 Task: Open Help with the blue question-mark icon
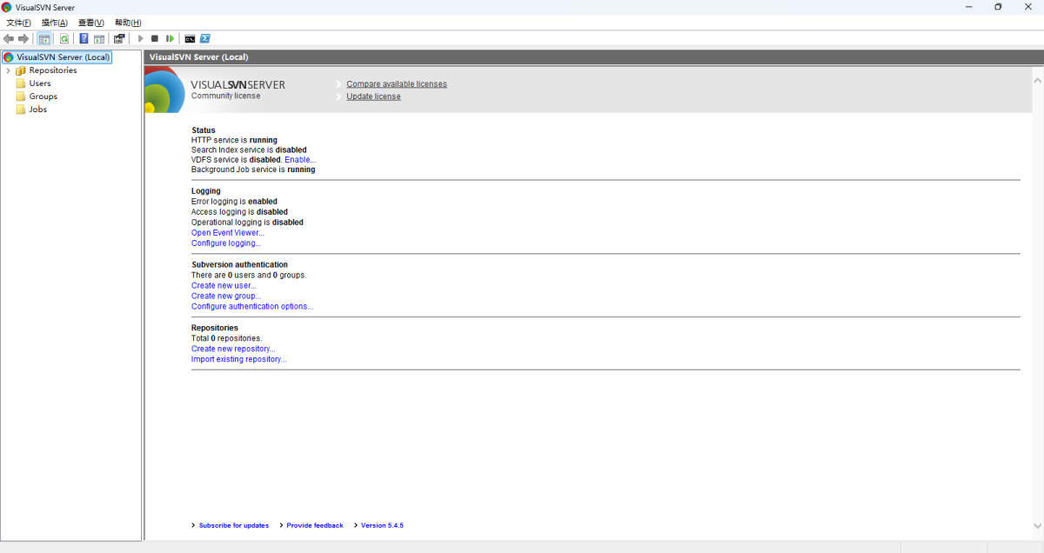click(x=84, y=38)
